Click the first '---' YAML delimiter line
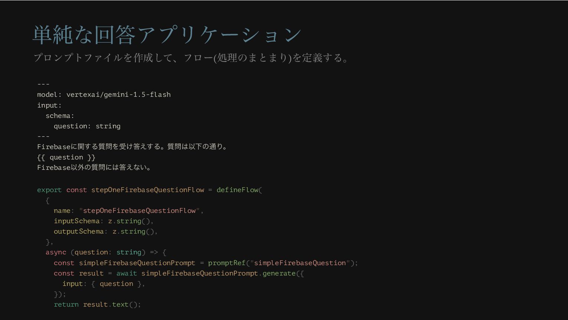This screenshot has width=568, height=320. [x=43, y=84]
